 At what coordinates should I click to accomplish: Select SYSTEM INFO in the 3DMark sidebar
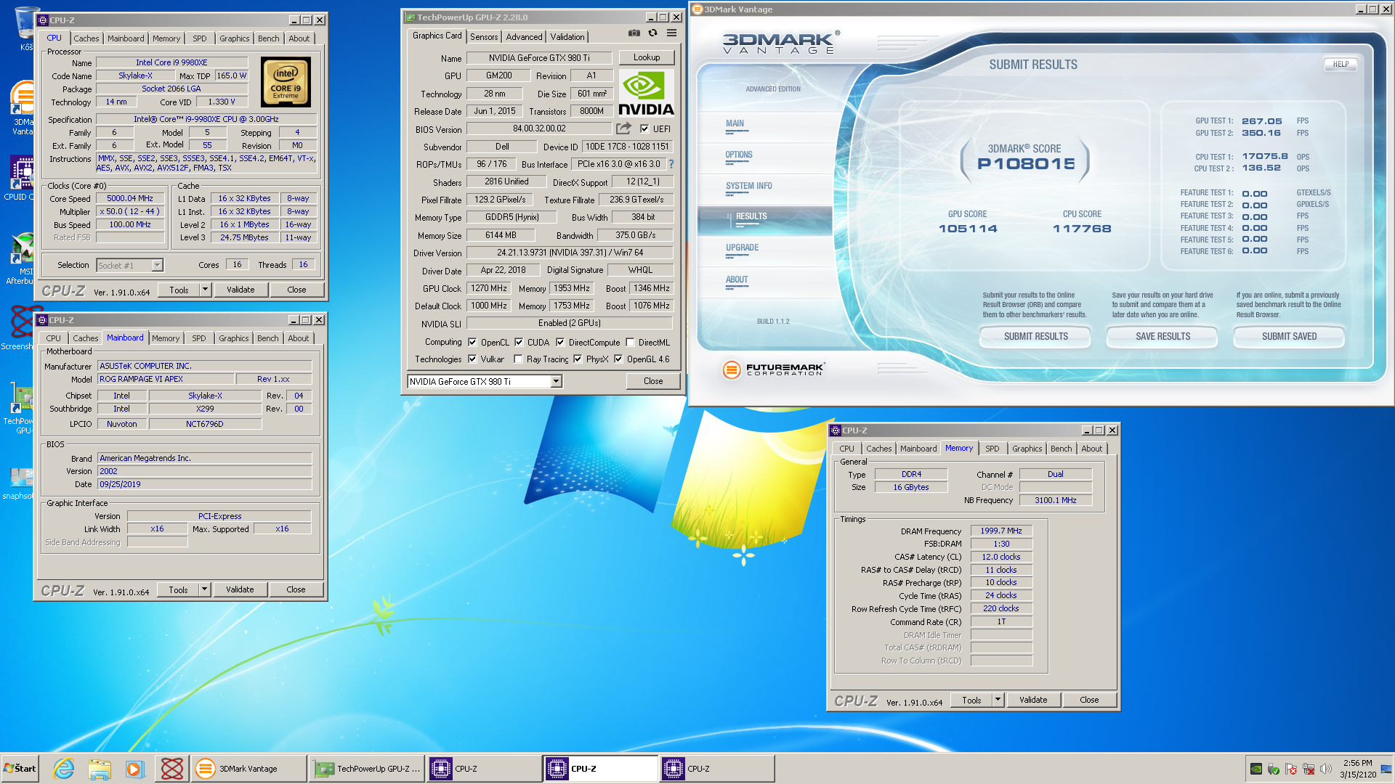click(x=748, y=187)
